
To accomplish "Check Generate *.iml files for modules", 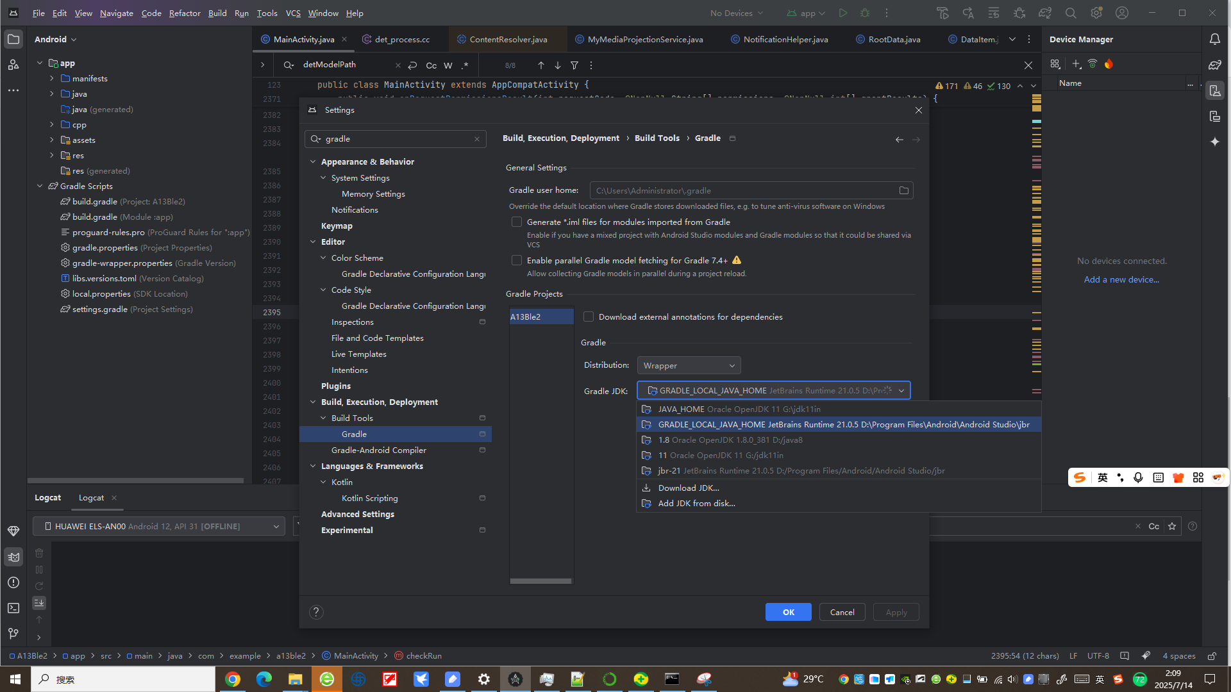I will 517,222.
